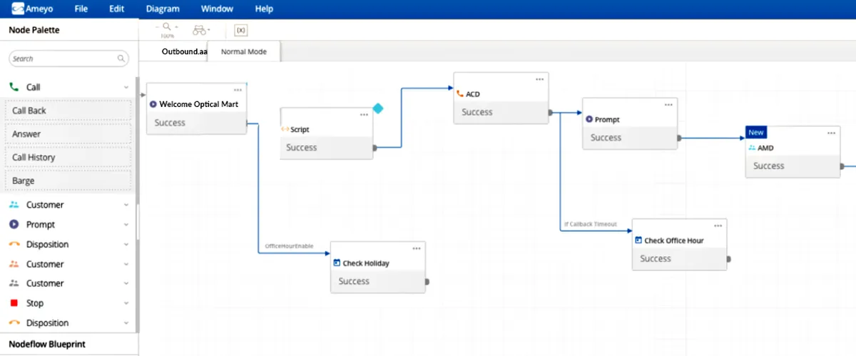Click the New badge on AMD node
The height and width of the screenshot is (356, 856).
(x=756, y=132)
